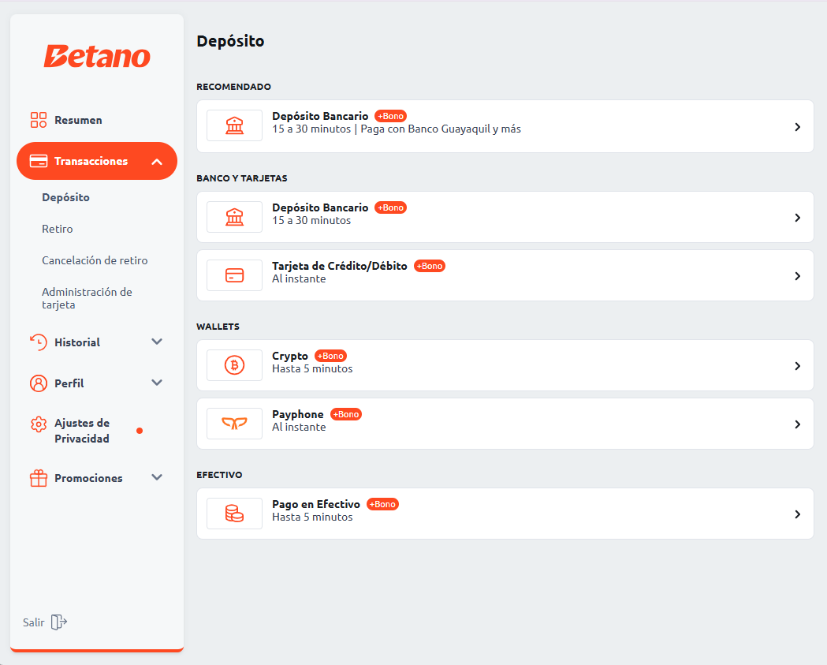Go to Resumen in the sidebar
This screenshot has height=665, width=827.
click(x=78, y=121)
